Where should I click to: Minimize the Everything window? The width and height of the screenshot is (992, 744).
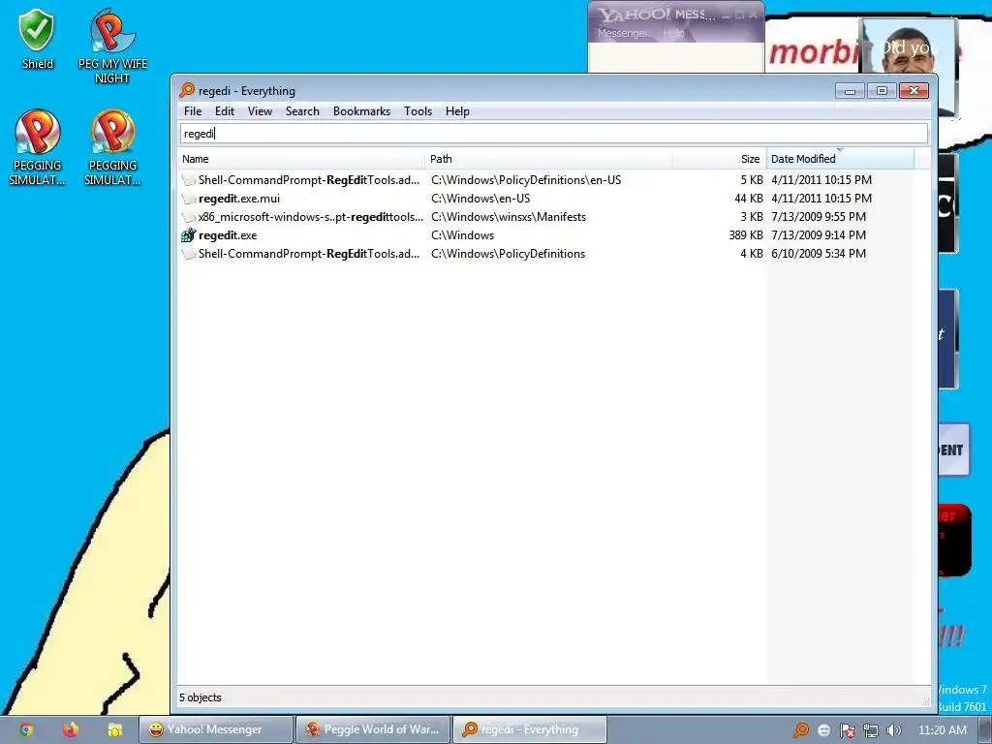[x=850, y=91]
